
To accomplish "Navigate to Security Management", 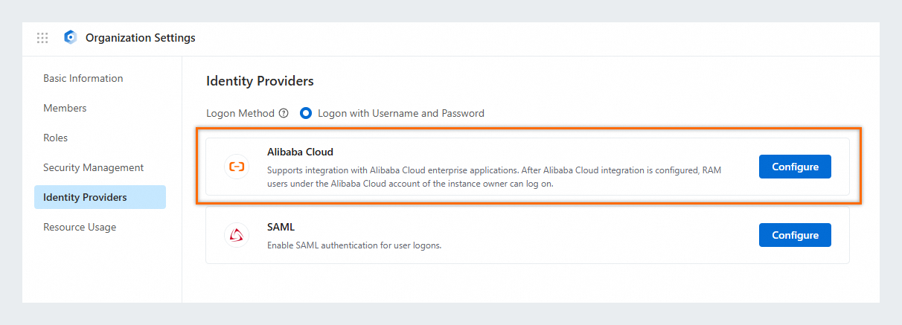I will point(93,167).
